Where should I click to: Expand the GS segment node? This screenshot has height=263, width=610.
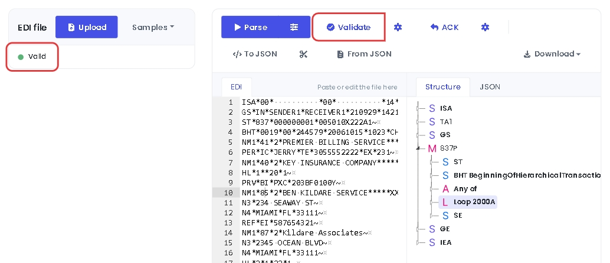(419, 135)
